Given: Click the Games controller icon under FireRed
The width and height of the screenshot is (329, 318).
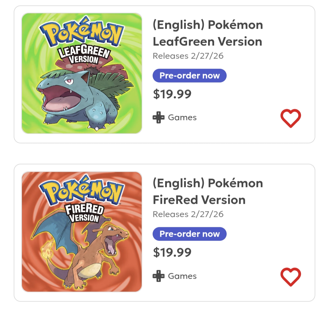Looking at the screenshot, I should [x=158, y=276].
